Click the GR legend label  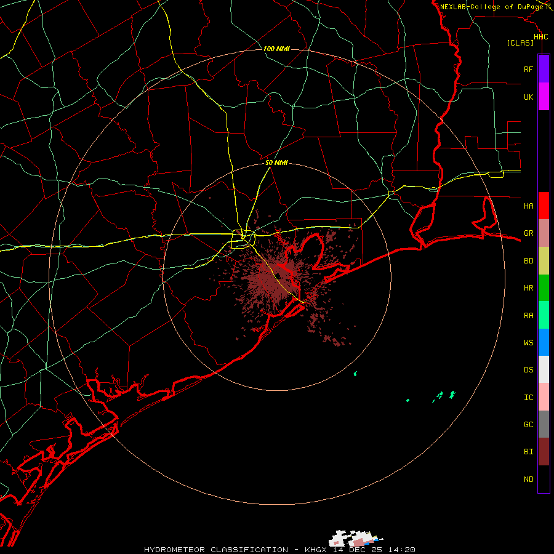click(528, 233)
